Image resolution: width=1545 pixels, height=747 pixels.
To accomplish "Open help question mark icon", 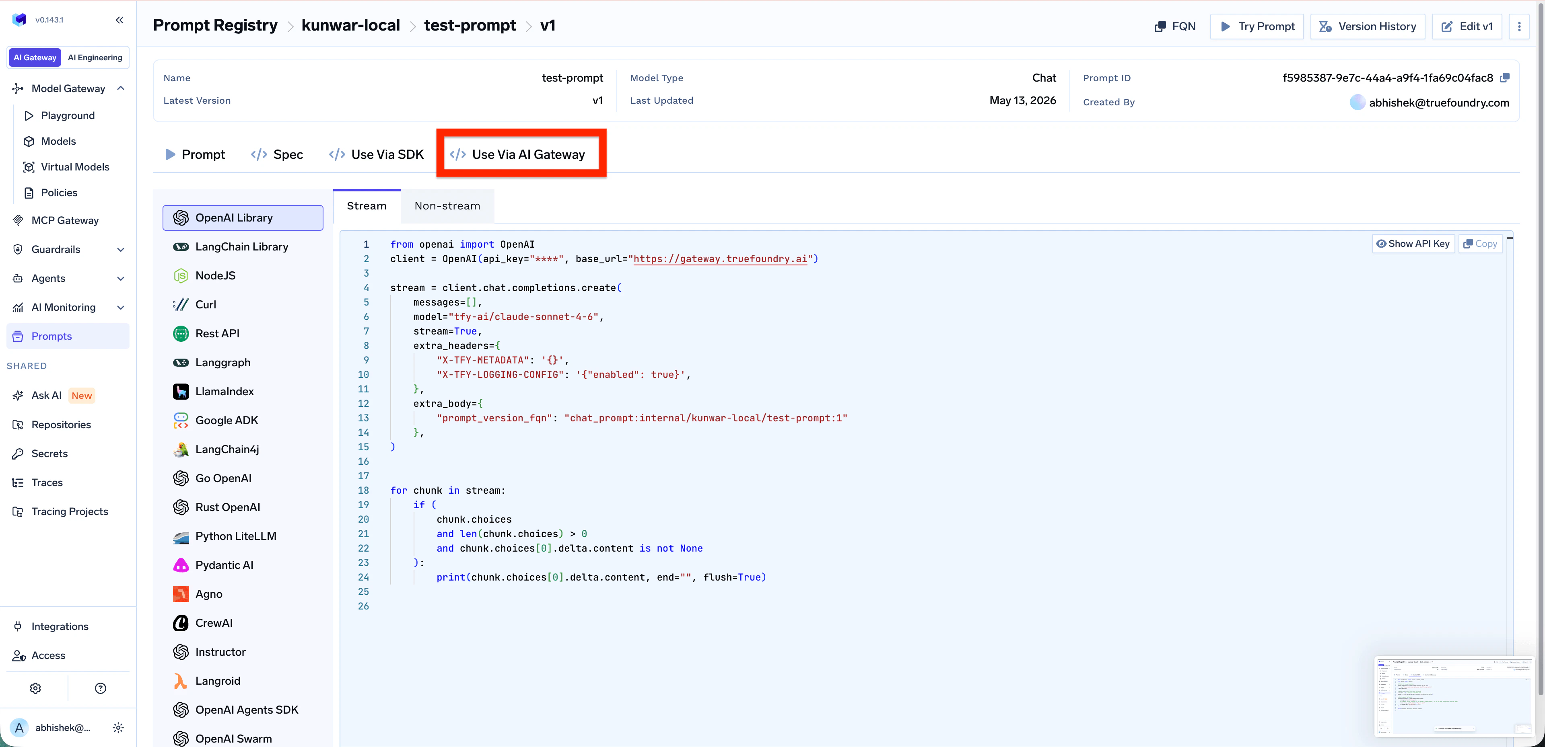I will click(x=100, y=688).
